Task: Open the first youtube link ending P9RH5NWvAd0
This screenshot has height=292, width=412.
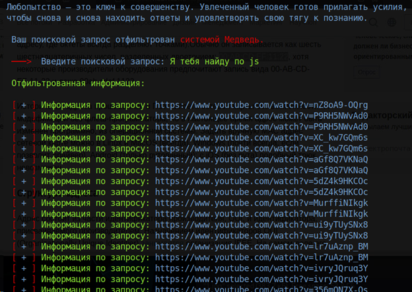Action: click(261, 116)
